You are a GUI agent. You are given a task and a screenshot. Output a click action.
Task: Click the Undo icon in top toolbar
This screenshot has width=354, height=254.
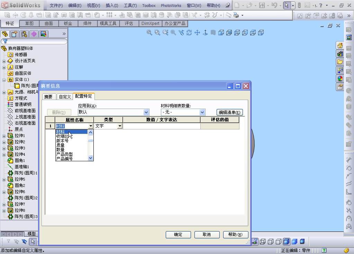point(274,5)
